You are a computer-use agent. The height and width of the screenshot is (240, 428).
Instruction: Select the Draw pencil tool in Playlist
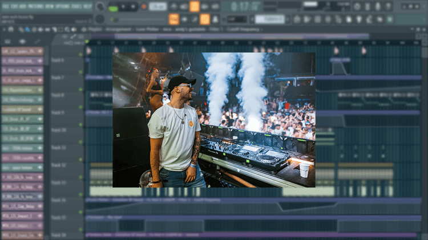click(21, 30)
